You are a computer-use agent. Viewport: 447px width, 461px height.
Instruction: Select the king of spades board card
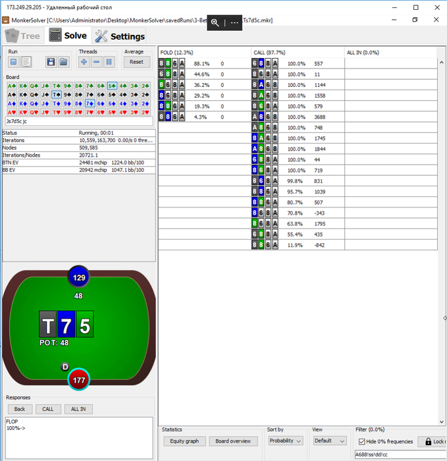click(23, 95)
